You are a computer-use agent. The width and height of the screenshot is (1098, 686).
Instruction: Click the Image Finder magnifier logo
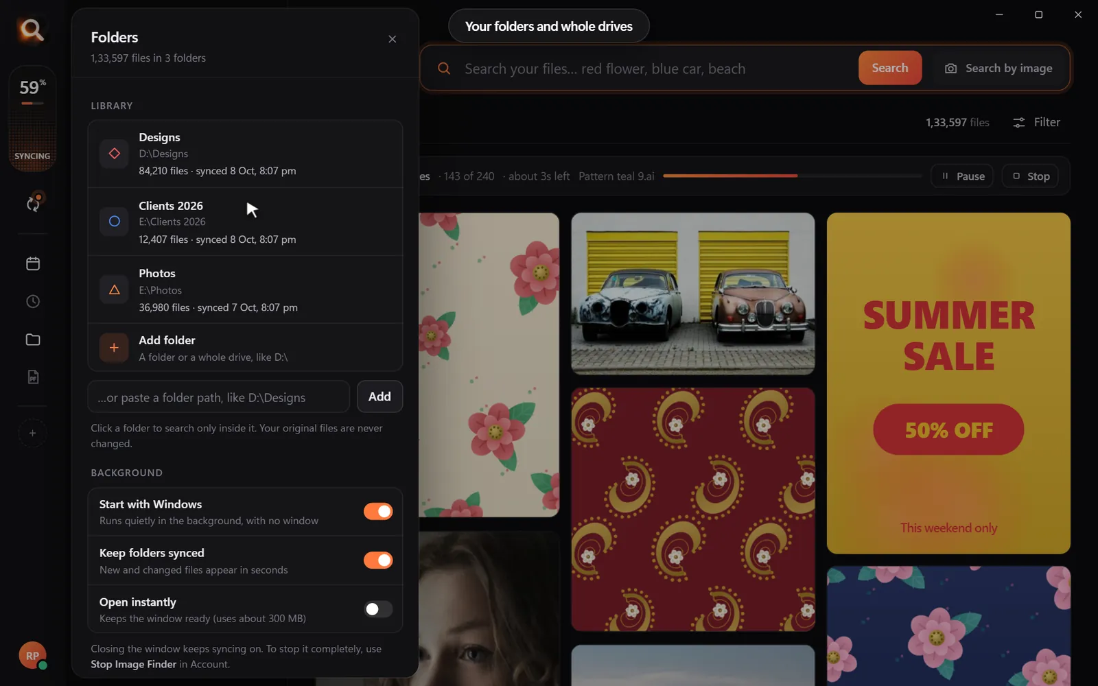(x=31, y=29)
